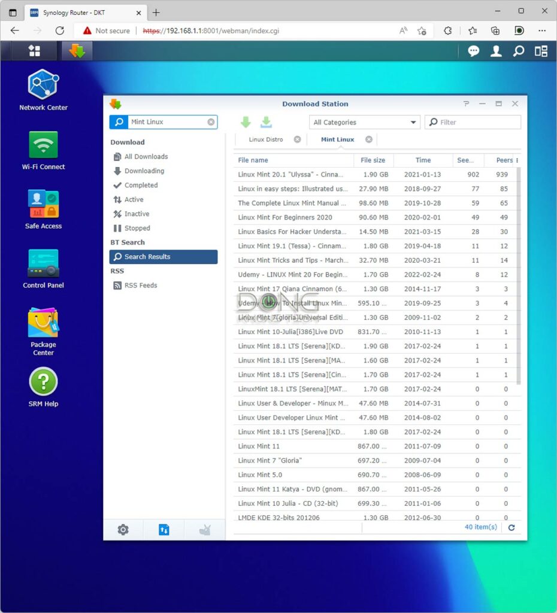This screenshot has width=557, height=613.
Task: Select Linux Mint 5.0 result row
Action: click(376, 475)
